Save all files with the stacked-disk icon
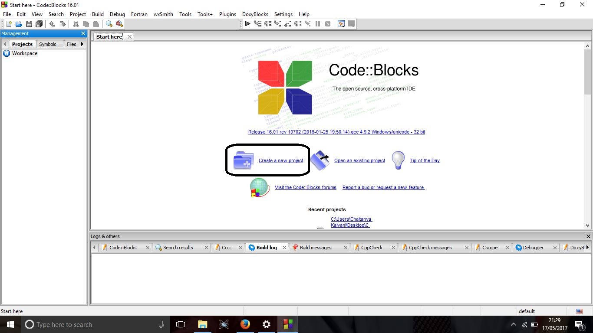 [x=40, y=24]
